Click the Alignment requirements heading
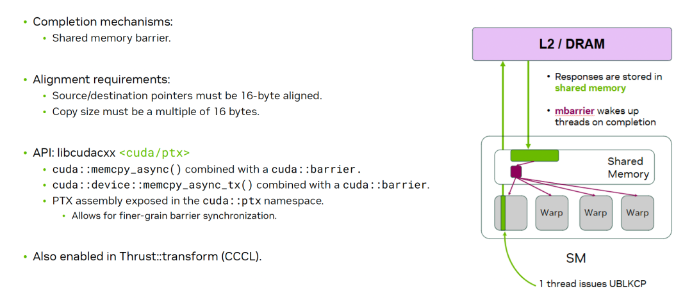 point(101,80)
